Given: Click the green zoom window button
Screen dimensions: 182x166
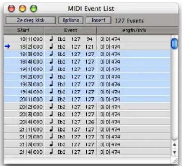Looking at the screenshot, I should coord(33,9).
